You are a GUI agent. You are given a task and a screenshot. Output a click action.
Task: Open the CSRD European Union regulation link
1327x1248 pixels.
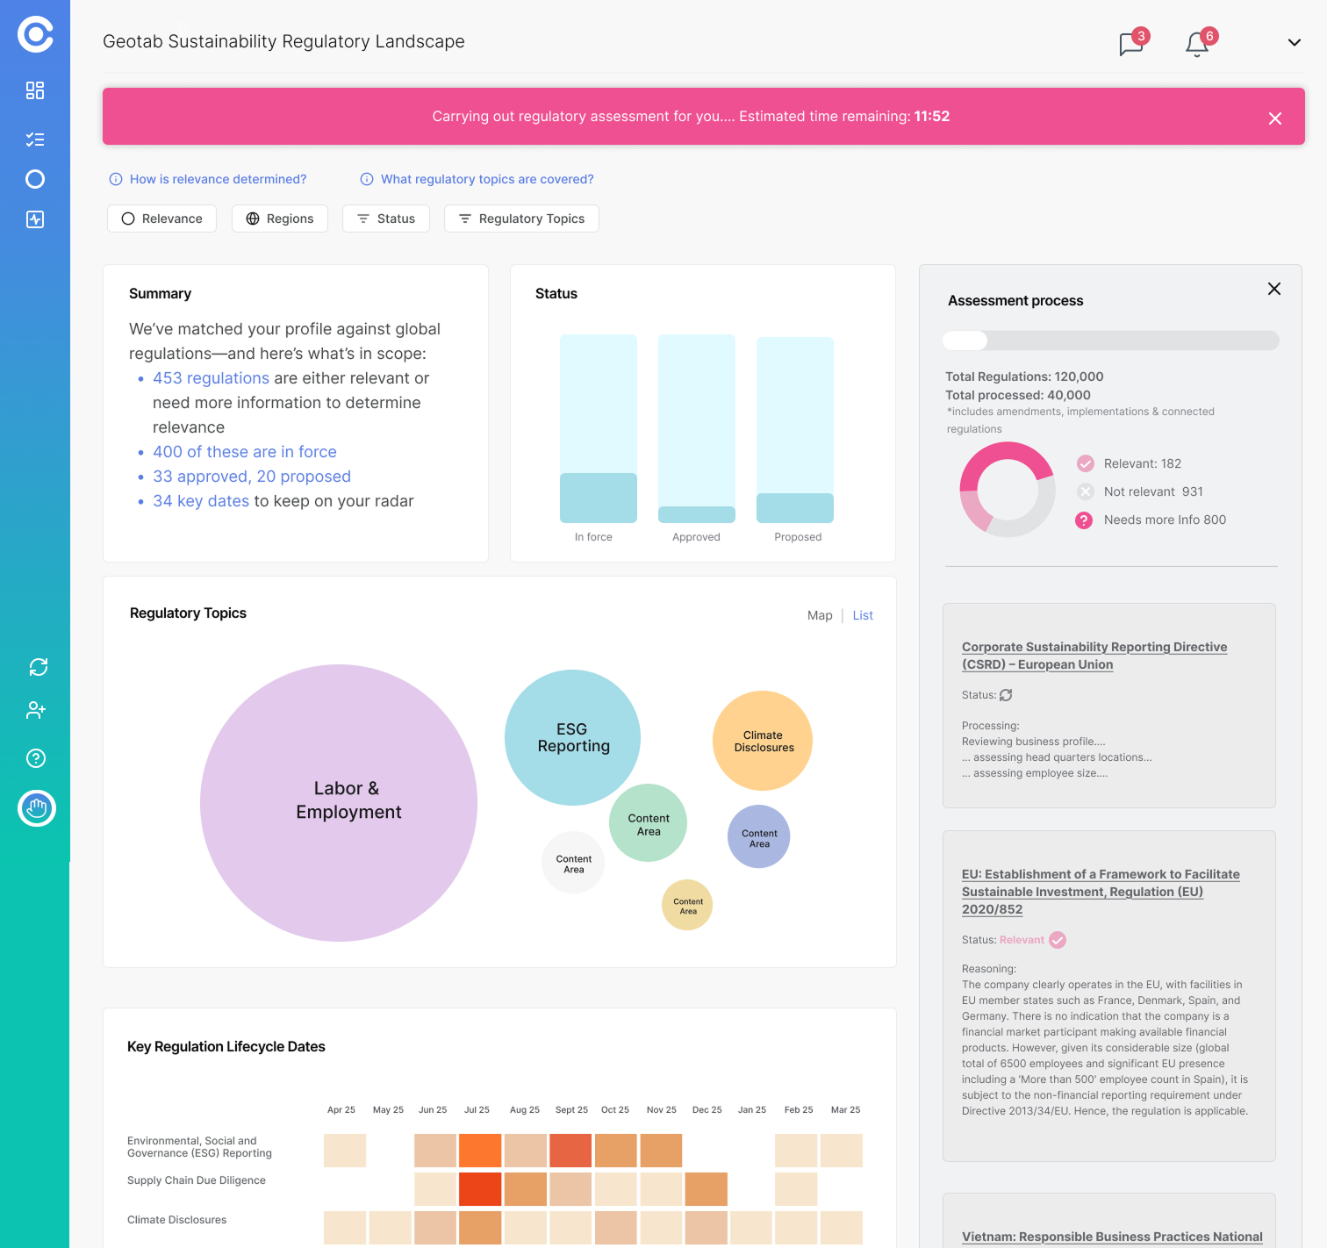tap(1094, 656)
